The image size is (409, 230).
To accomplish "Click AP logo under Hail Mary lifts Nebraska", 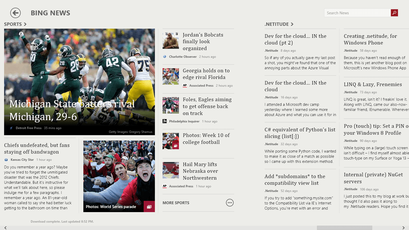I will 165,186.
